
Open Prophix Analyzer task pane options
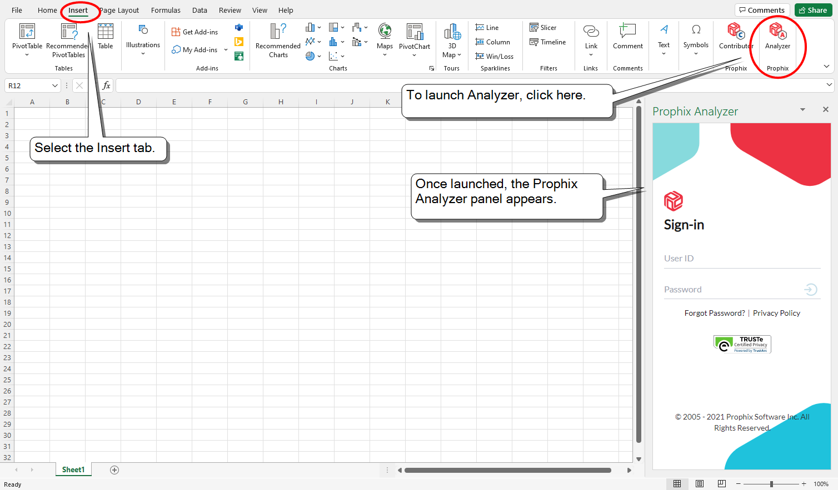tap(802, 110)
